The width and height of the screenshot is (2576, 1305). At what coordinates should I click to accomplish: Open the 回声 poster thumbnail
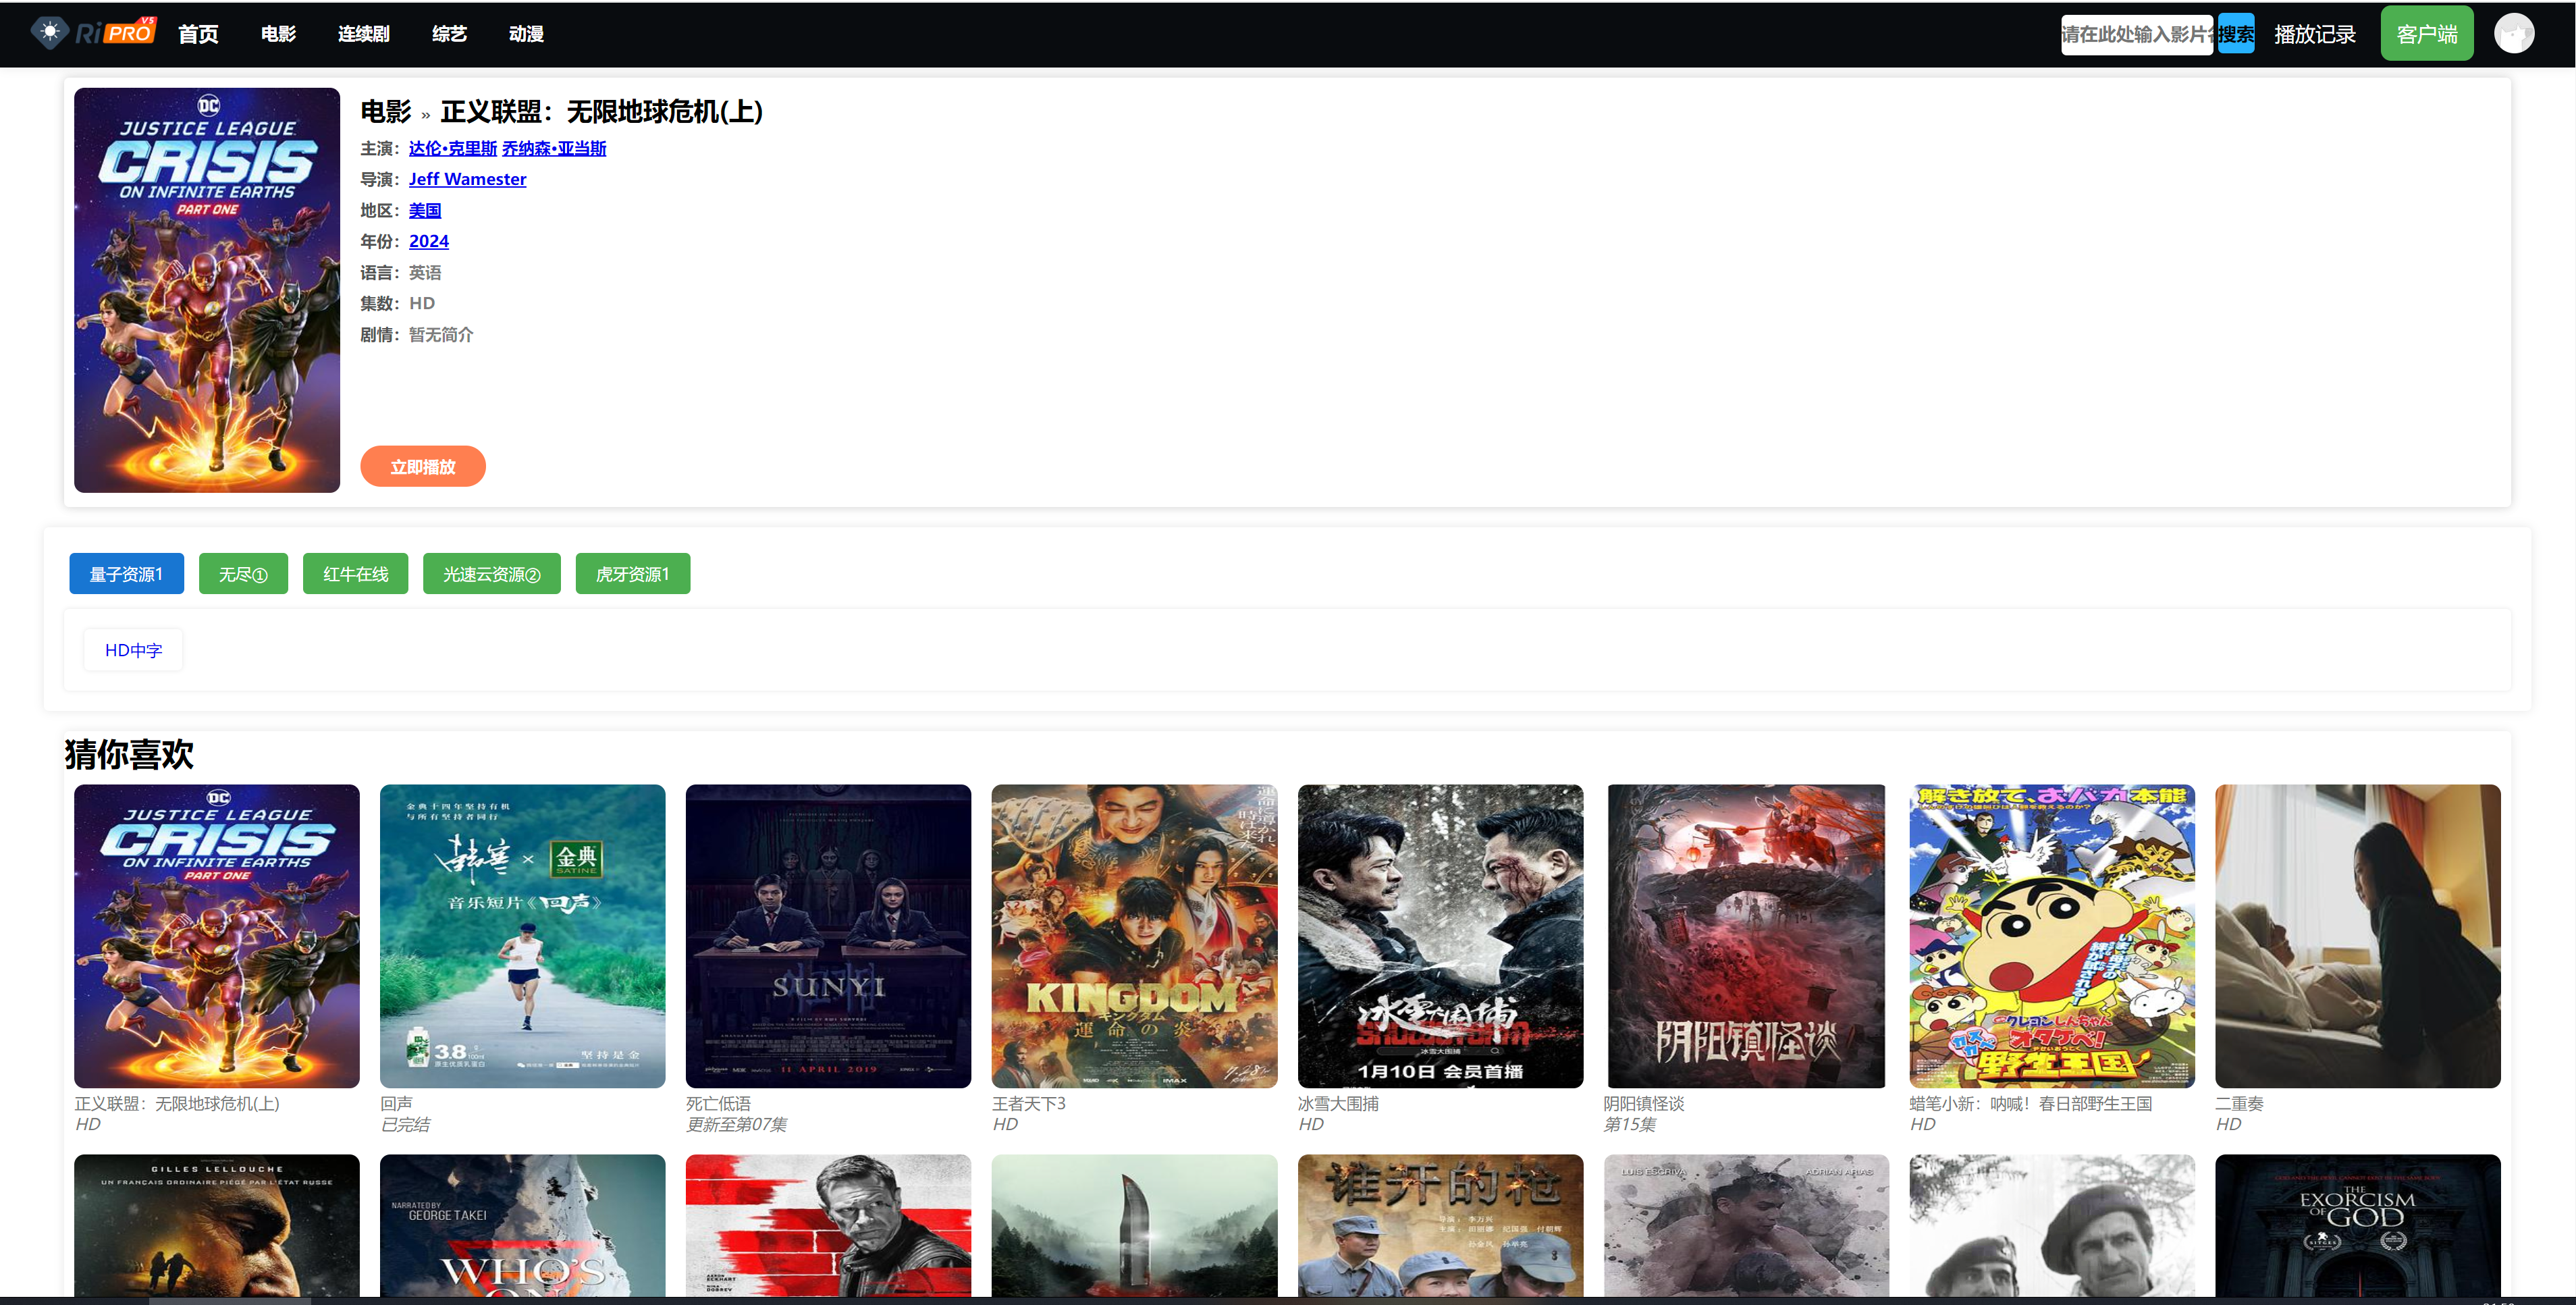(522, 936)
